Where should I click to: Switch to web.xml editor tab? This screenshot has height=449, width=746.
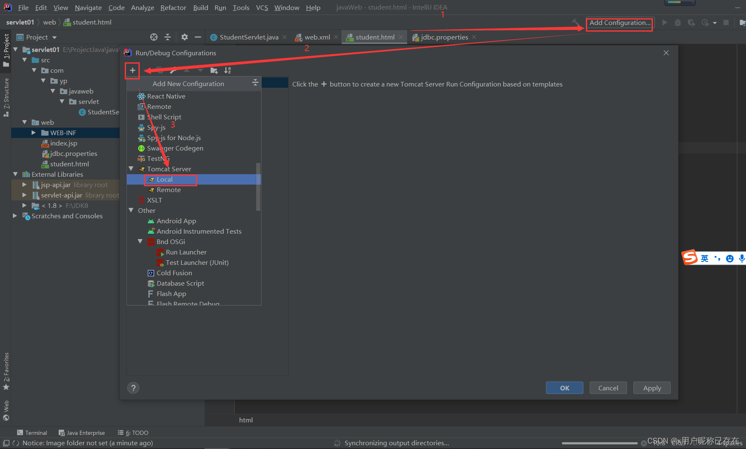coord(317,37)
